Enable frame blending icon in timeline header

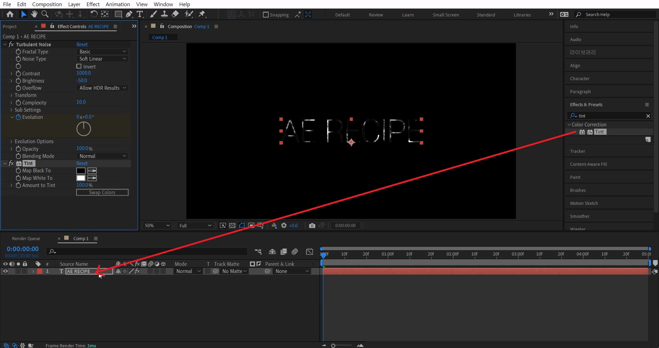[284, 252]
